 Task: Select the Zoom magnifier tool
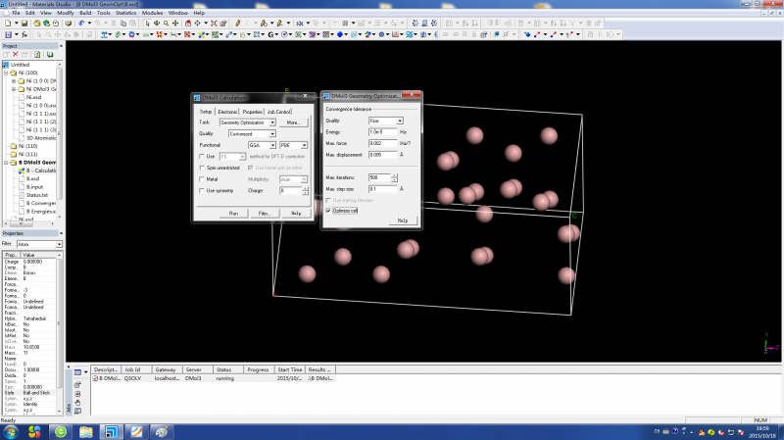point(166,23)
